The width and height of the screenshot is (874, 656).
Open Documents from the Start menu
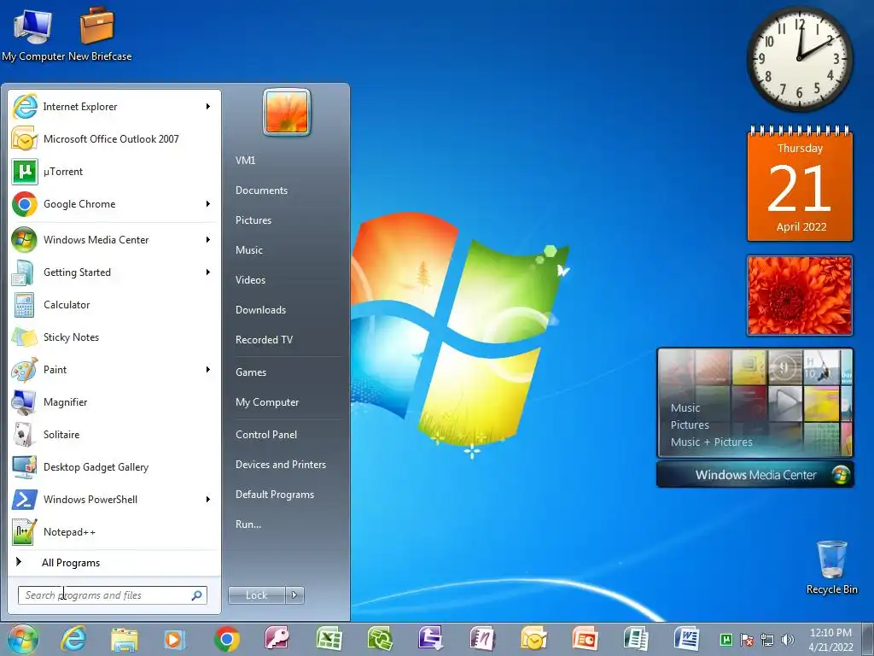pos(261,190)
